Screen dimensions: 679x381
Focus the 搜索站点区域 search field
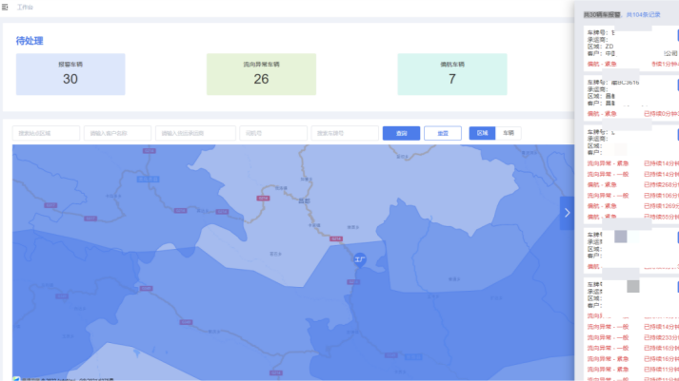tap(46, 134)
